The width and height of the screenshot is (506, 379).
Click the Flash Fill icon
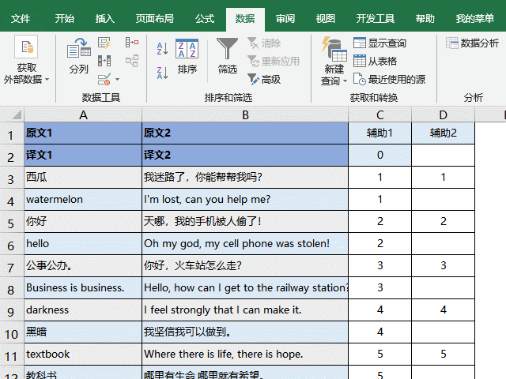point(104,43)
